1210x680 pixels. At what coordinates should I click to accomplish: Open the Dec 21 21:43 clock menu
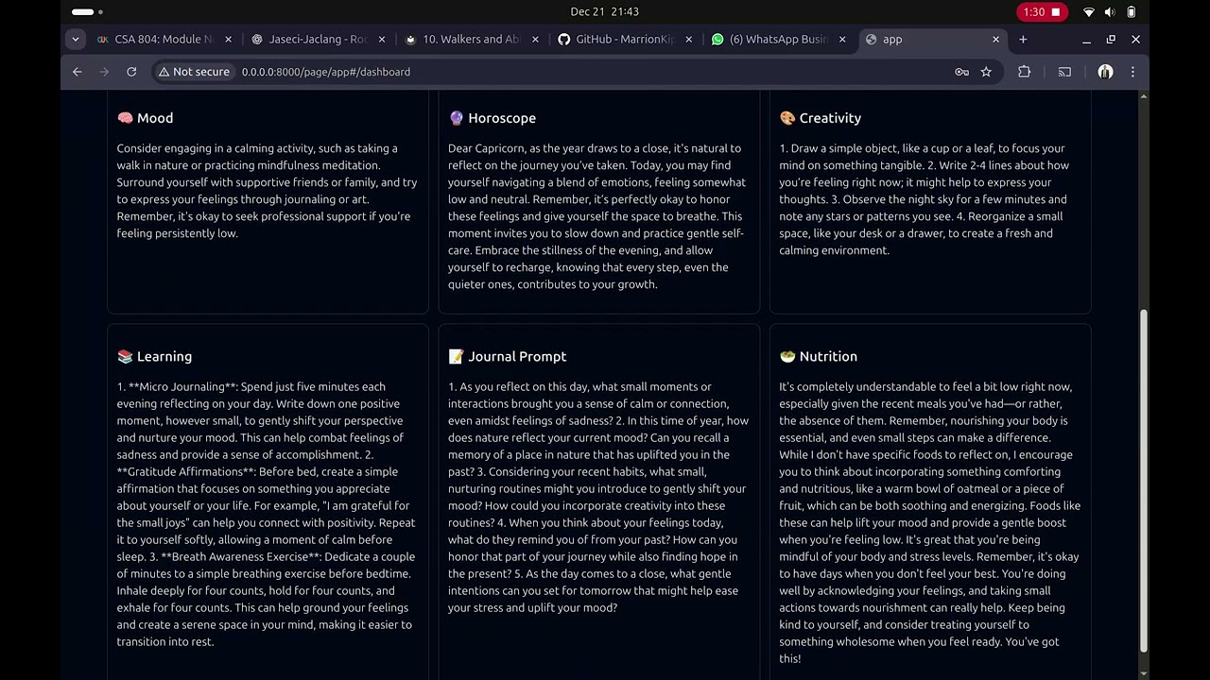pos(605,12)
